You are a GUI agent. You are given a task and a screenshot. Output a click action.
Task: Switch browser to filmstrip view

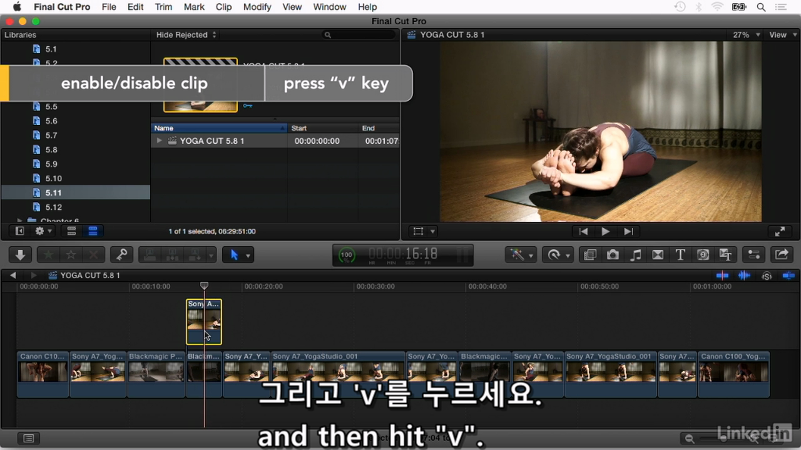[x=71, y=231]
